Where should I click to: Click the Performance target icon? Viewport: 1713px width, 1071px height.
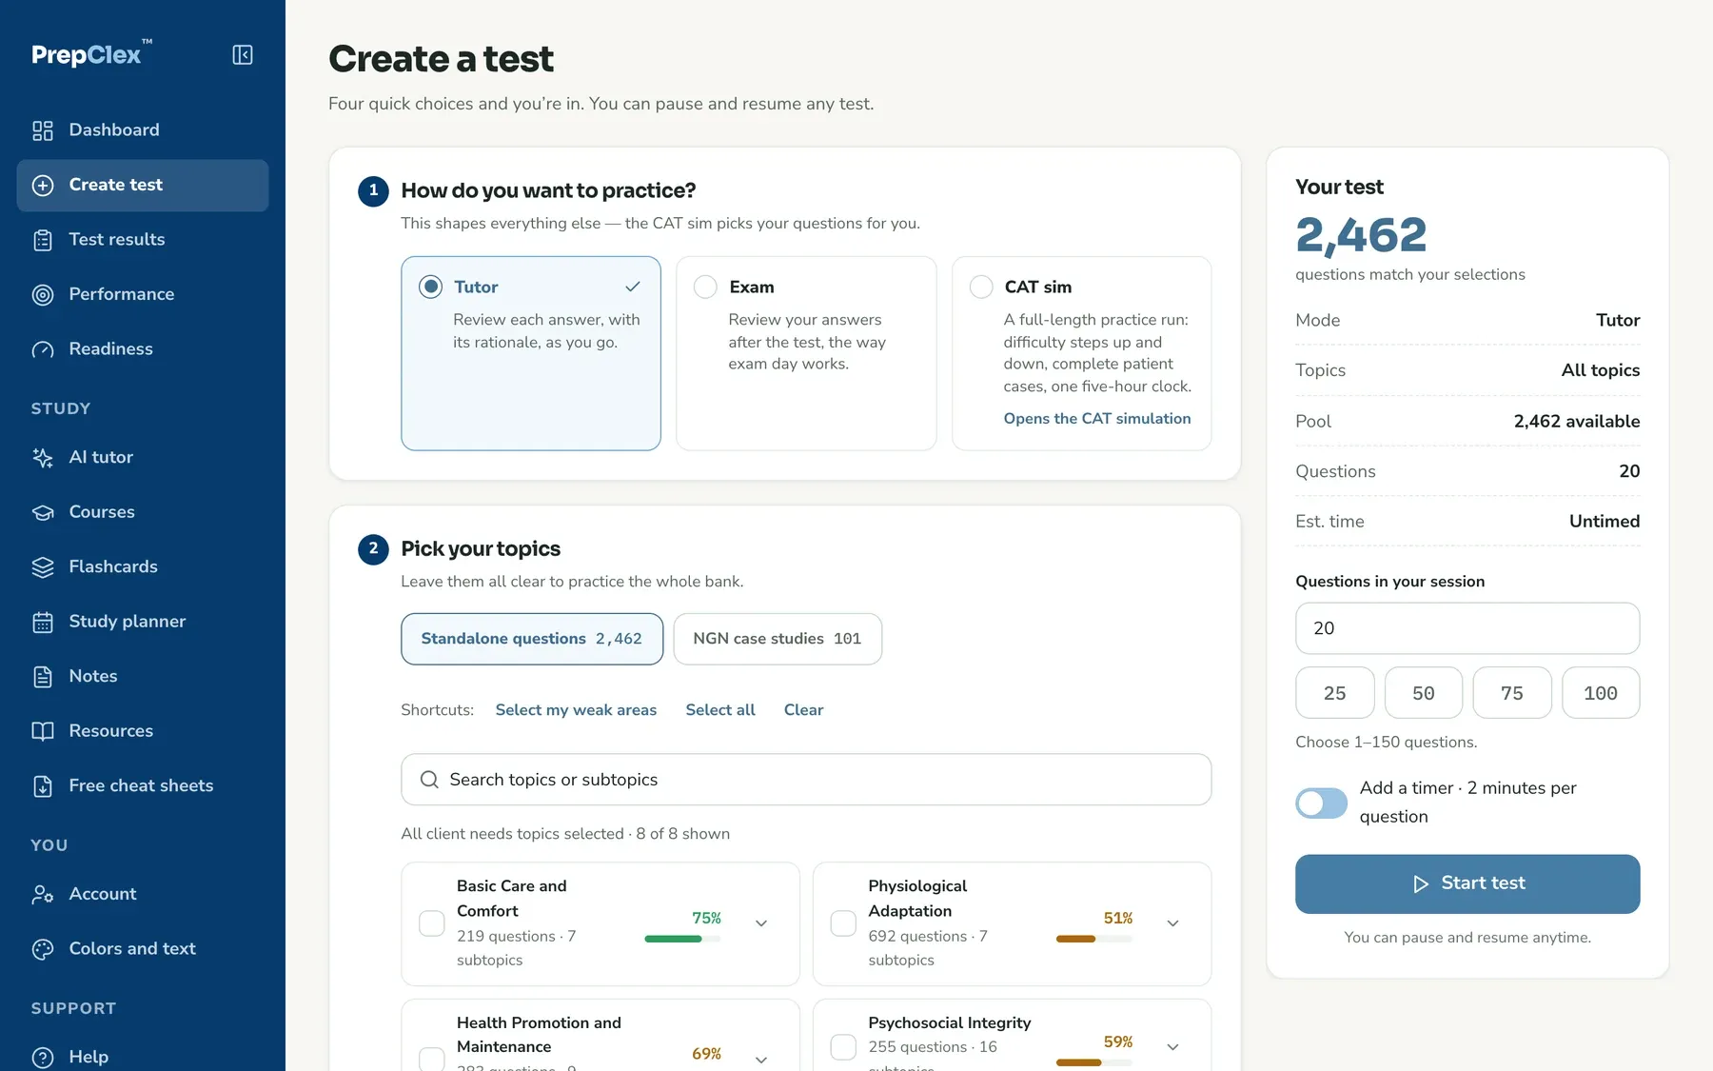point(43,295)
